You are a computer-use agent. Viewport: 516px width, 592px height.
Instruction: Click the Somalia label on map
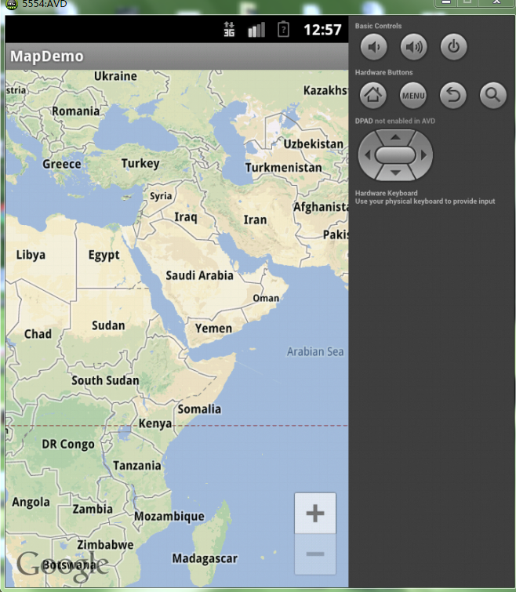tap(199, 409)
